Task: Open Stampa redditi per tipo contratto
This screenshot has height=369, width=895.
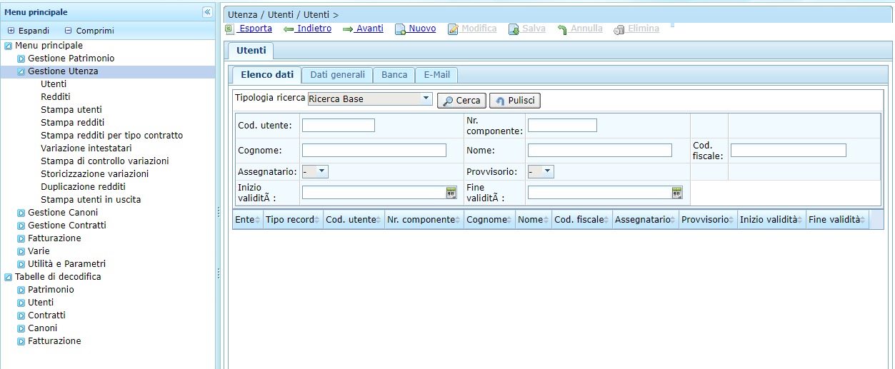Action: pyautogui.click(x=112, y=136)
